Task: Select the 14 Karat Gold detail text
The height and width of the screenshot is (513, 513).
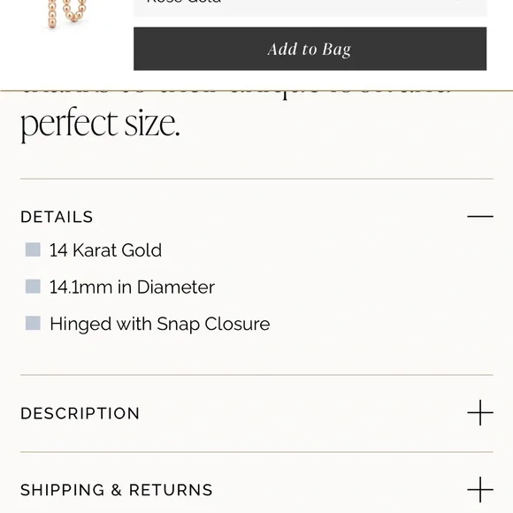Action: click(105, 250)
